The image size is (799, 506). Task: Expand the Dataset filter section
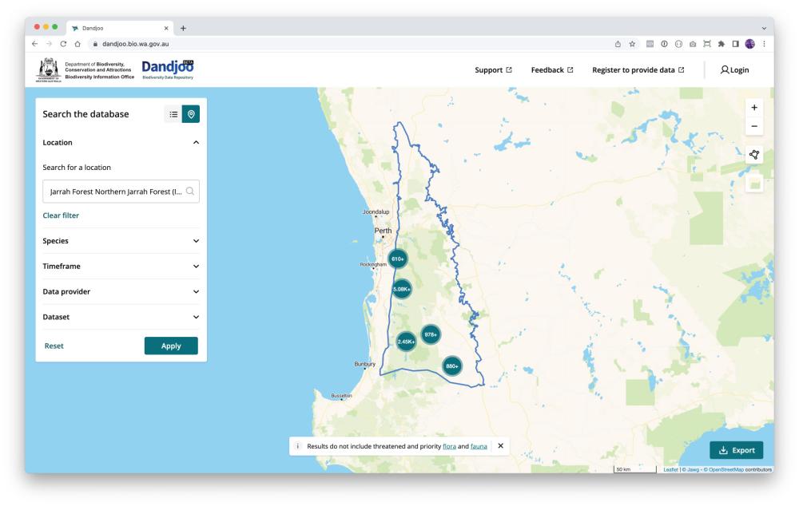point(121,317)
